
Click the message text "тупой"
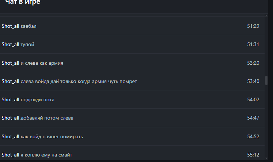point(27,45)
